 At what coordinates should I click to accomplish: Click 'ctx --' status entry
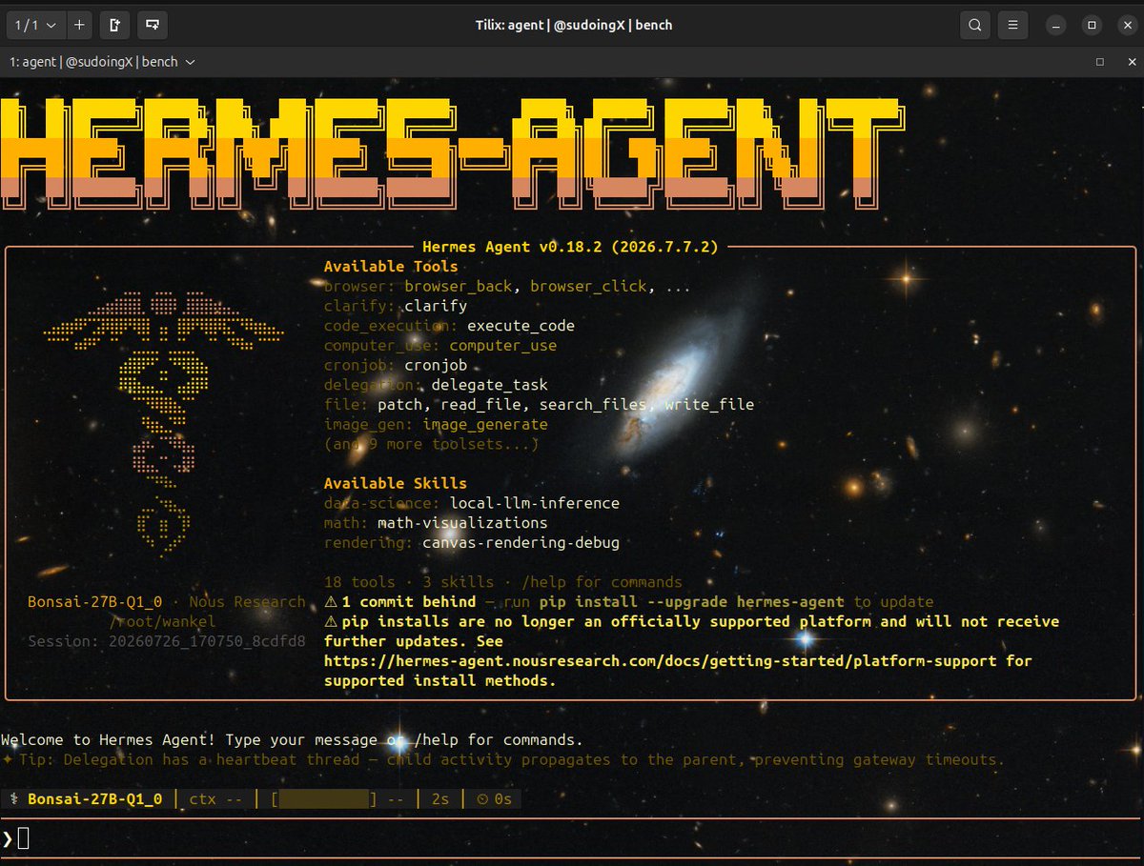pos(215,798)
